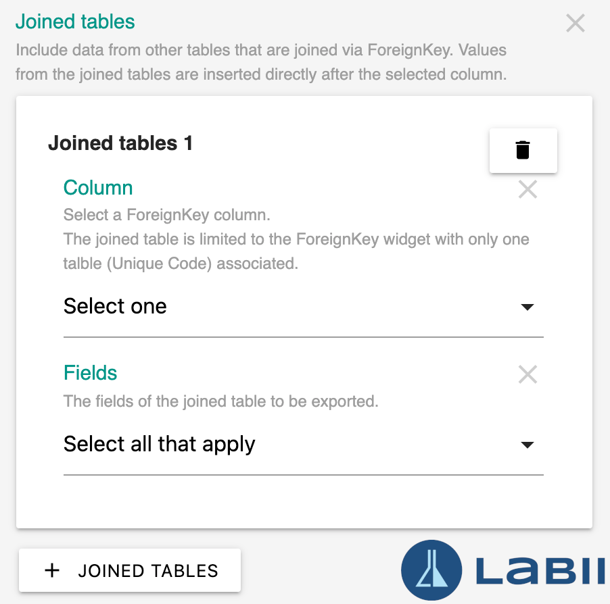Add another entry with JOINED TABLES button
This screenshot has height=604, width=610.
pyautogui.click(x=130, y=570)
